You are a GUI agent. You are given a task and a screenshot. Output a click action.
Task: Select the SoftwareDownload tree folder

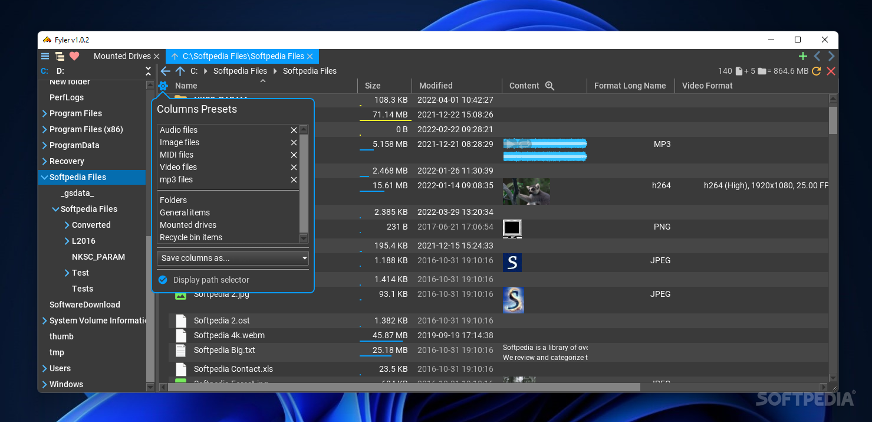tap(85, 305)
